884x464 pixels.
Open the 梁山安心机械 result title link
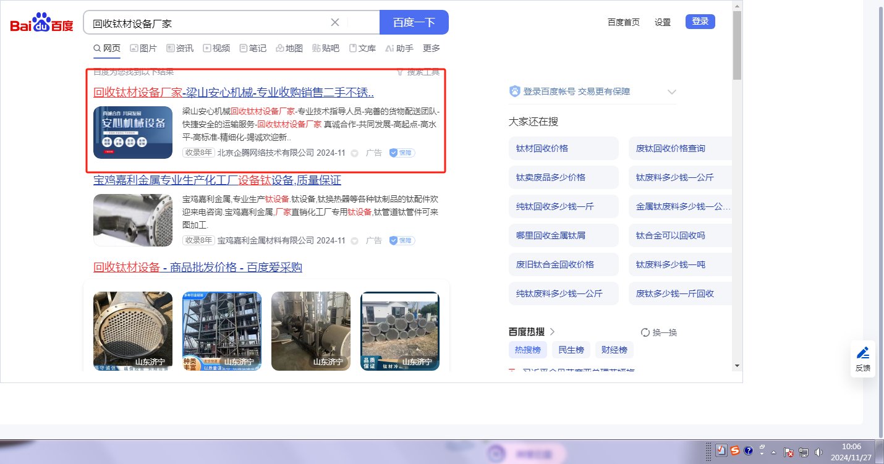(x=234, y=93)
